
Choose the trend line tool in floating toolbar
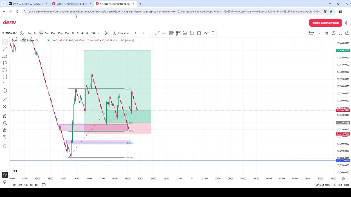[x=157, y=33]
